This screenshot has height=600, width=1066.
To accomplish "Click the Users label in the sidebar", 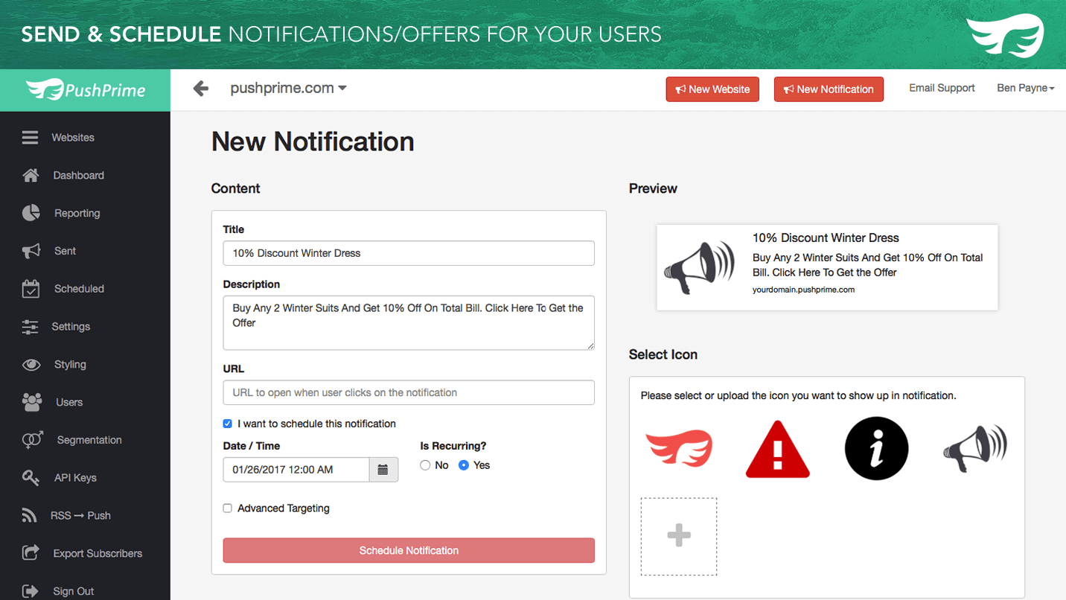I will coord(69,402).
